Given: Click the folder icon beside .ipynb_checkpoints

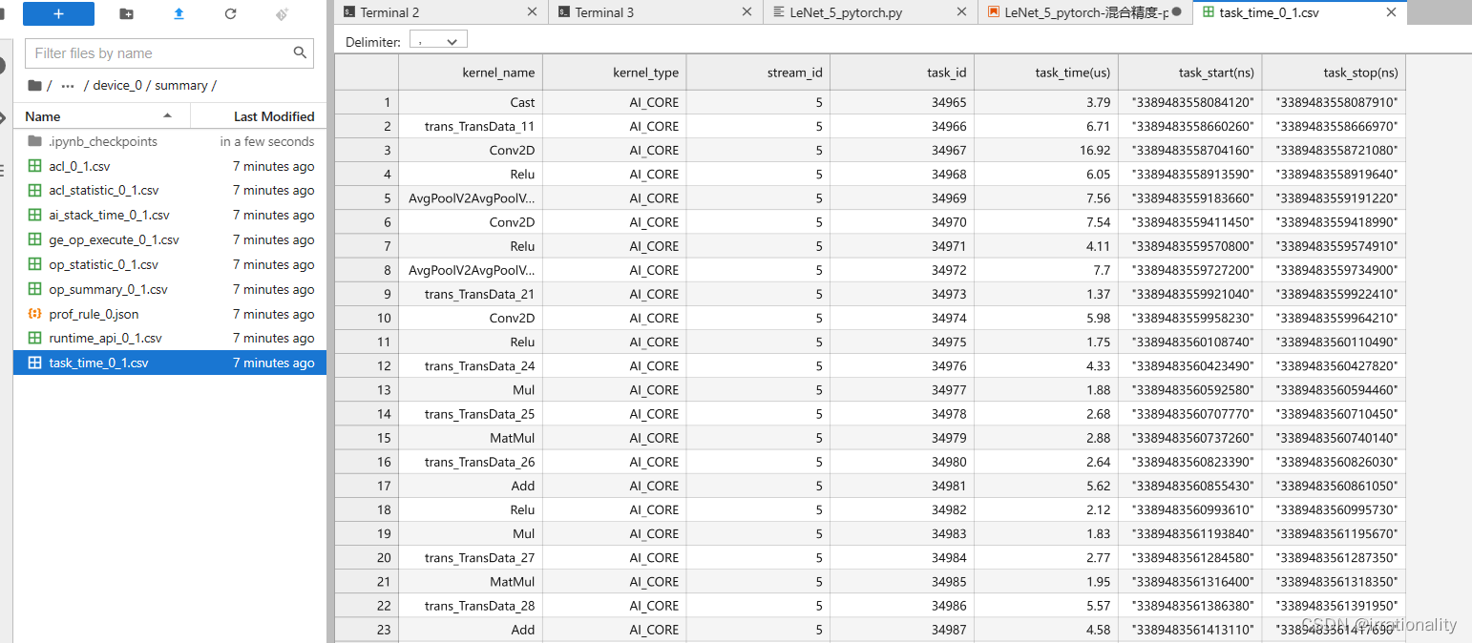Looking at the screenshot, I should 34,141.
